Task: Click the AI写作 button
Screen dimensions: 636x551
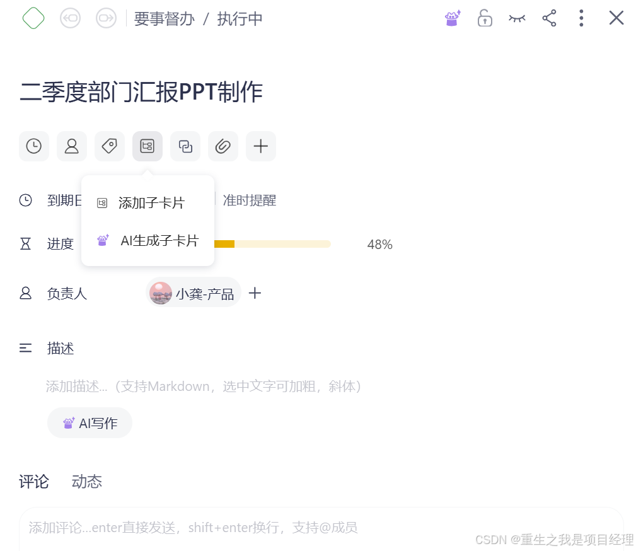Action: click(90, 423)
